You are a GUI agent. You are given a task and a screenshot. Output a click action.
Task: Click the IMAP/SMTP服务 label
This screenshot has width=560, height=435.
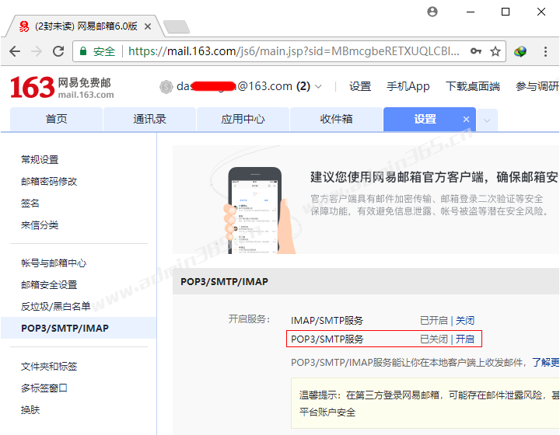click(327, 321)
